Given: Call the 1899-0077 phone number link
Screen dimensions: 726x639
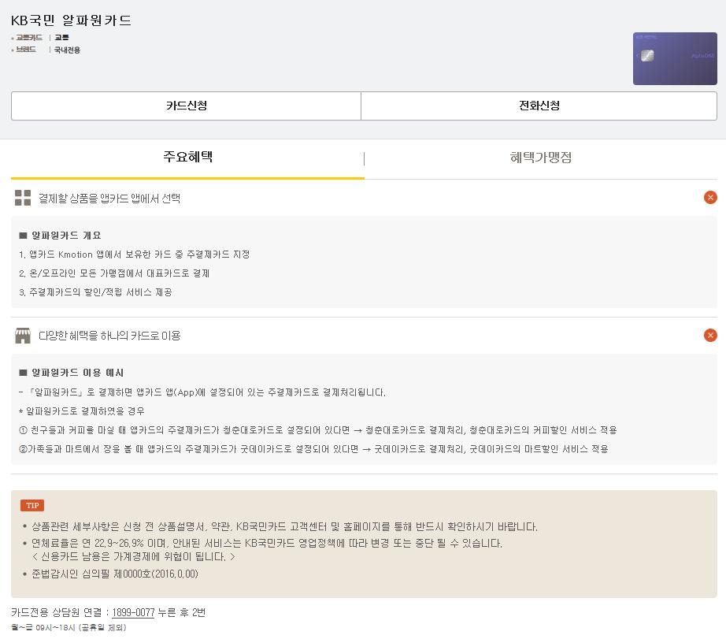Looking at the screenshot, I should [x=133, y=612].
